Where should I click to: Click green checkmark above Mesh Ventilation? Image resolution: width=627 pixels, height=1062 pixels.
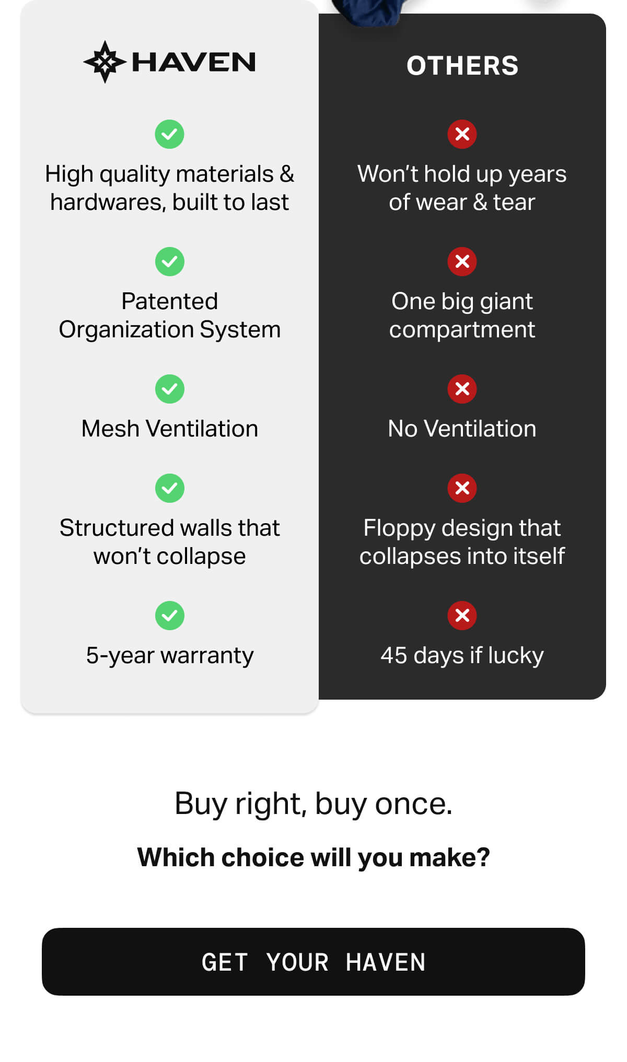click(169, 389)
